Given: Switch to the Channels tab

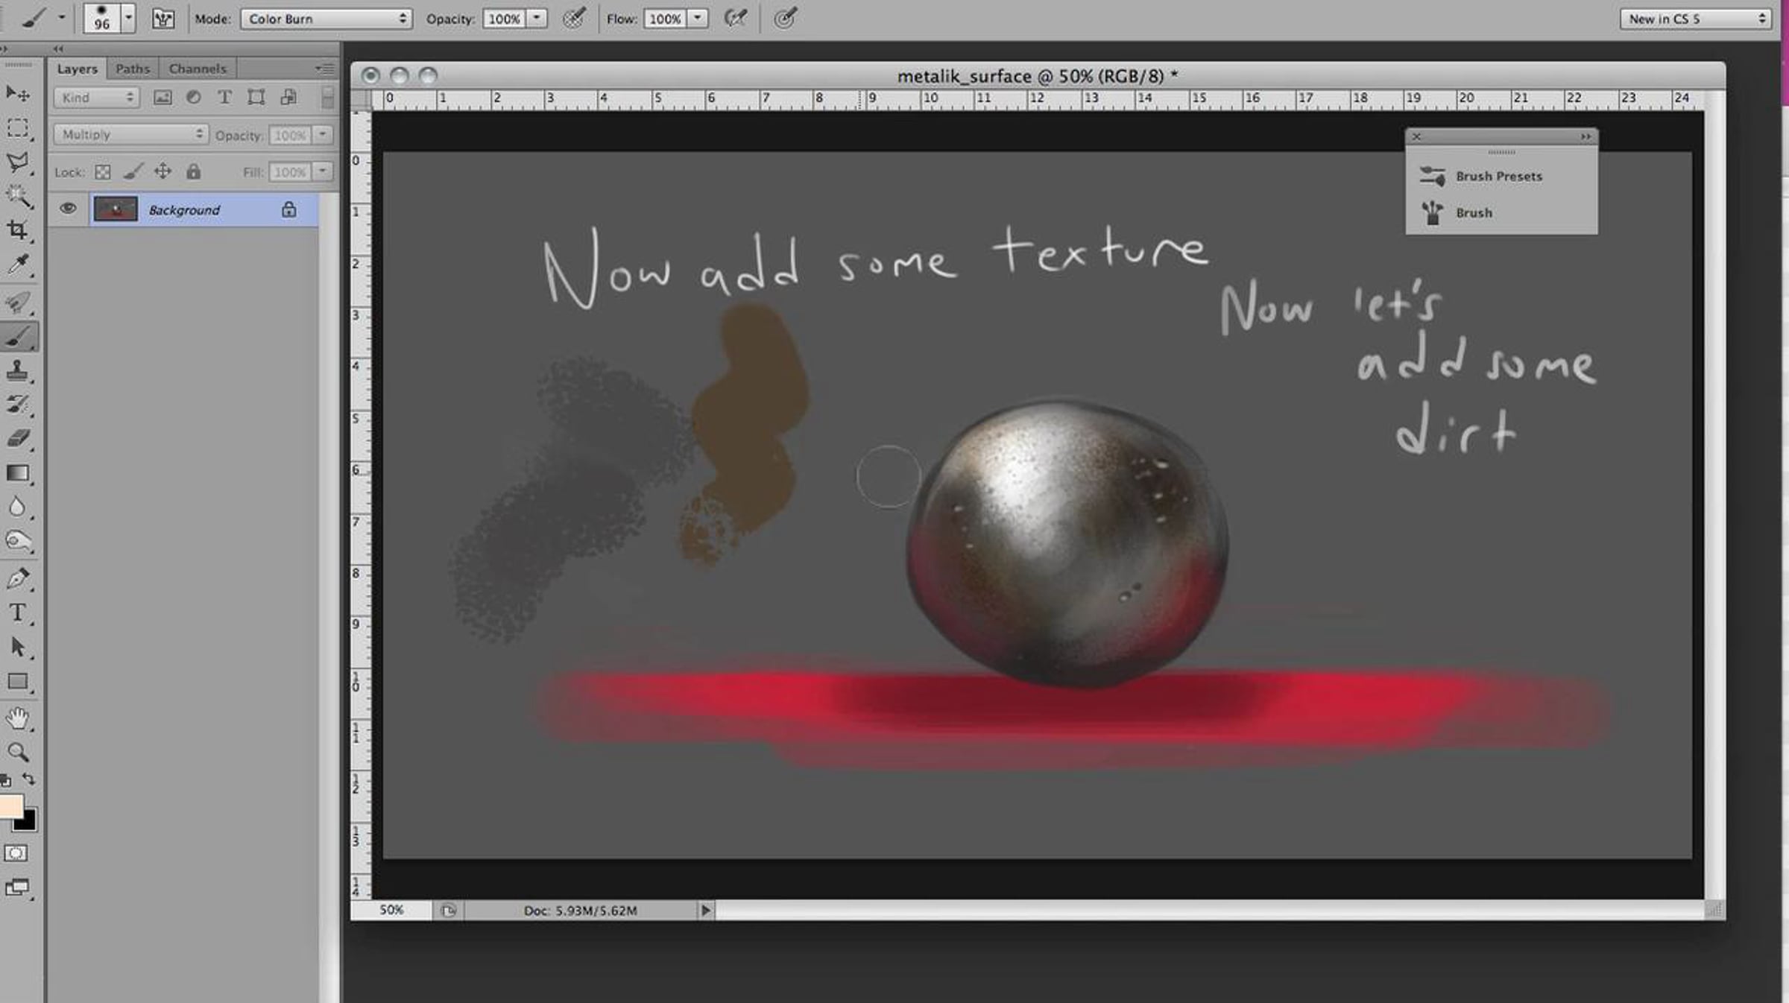Looking at the screenshot, I should 197,69.
